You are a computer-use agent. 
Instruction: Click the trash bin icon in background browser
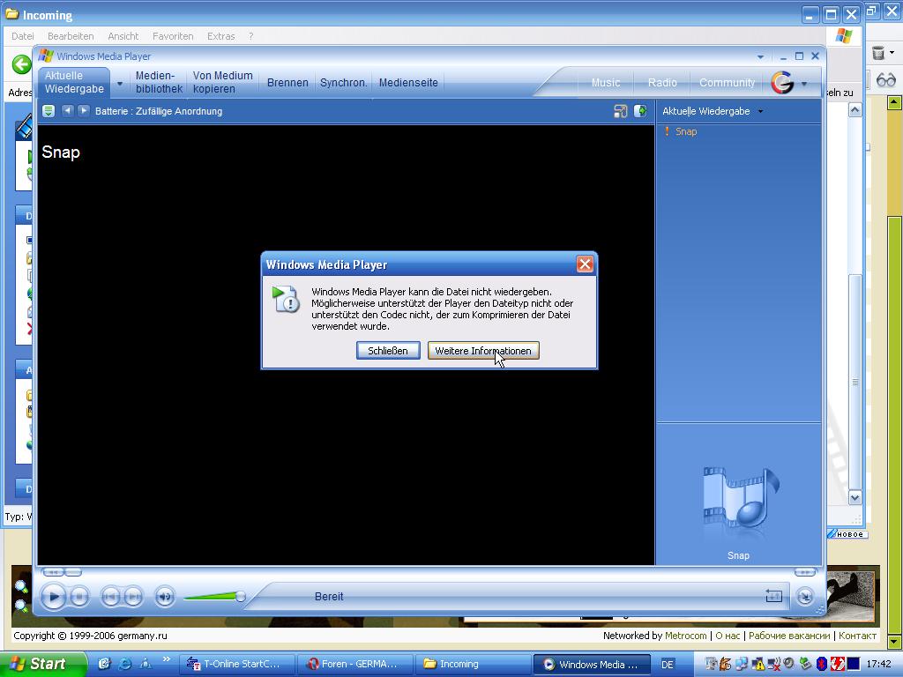pos(878,53)
